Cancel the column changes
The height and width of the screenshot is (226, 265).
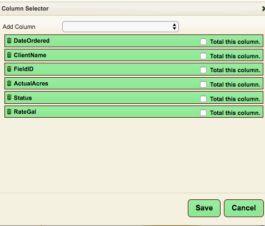click(x=244, y=208)
